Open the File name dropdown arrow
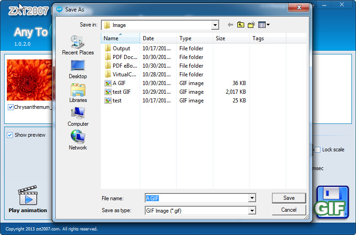 (x=252, y=198)
